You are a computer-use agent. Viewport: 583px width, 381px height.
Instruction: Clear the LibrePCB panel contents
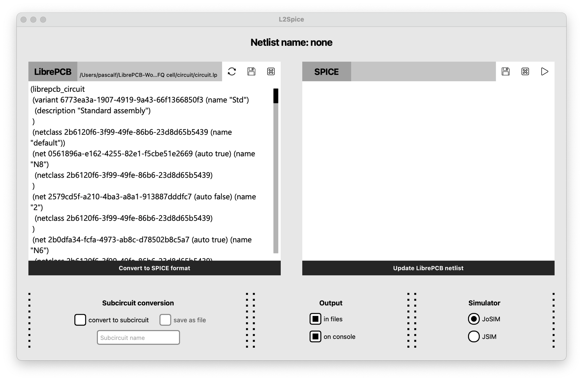point(271,71)
